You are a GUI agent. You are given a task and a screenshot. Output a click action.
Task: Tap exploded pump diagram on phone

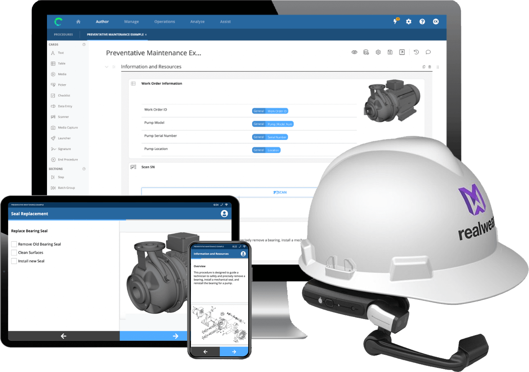219,324
